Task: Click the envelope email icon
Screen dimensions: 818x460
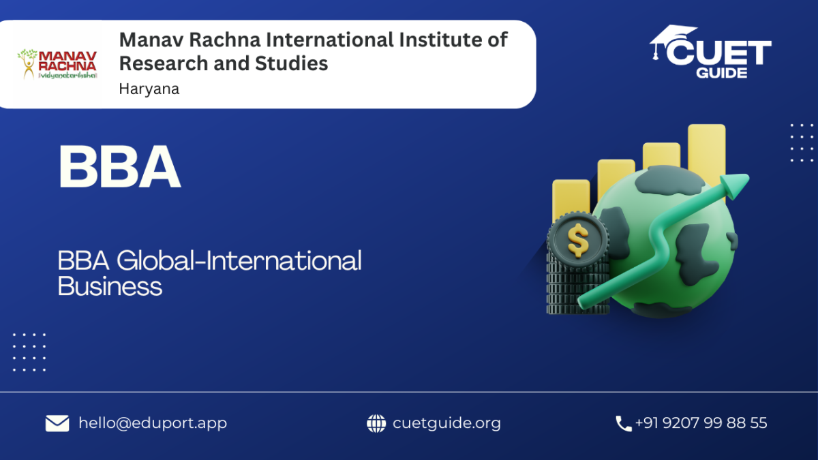Action: coord(57,423)
